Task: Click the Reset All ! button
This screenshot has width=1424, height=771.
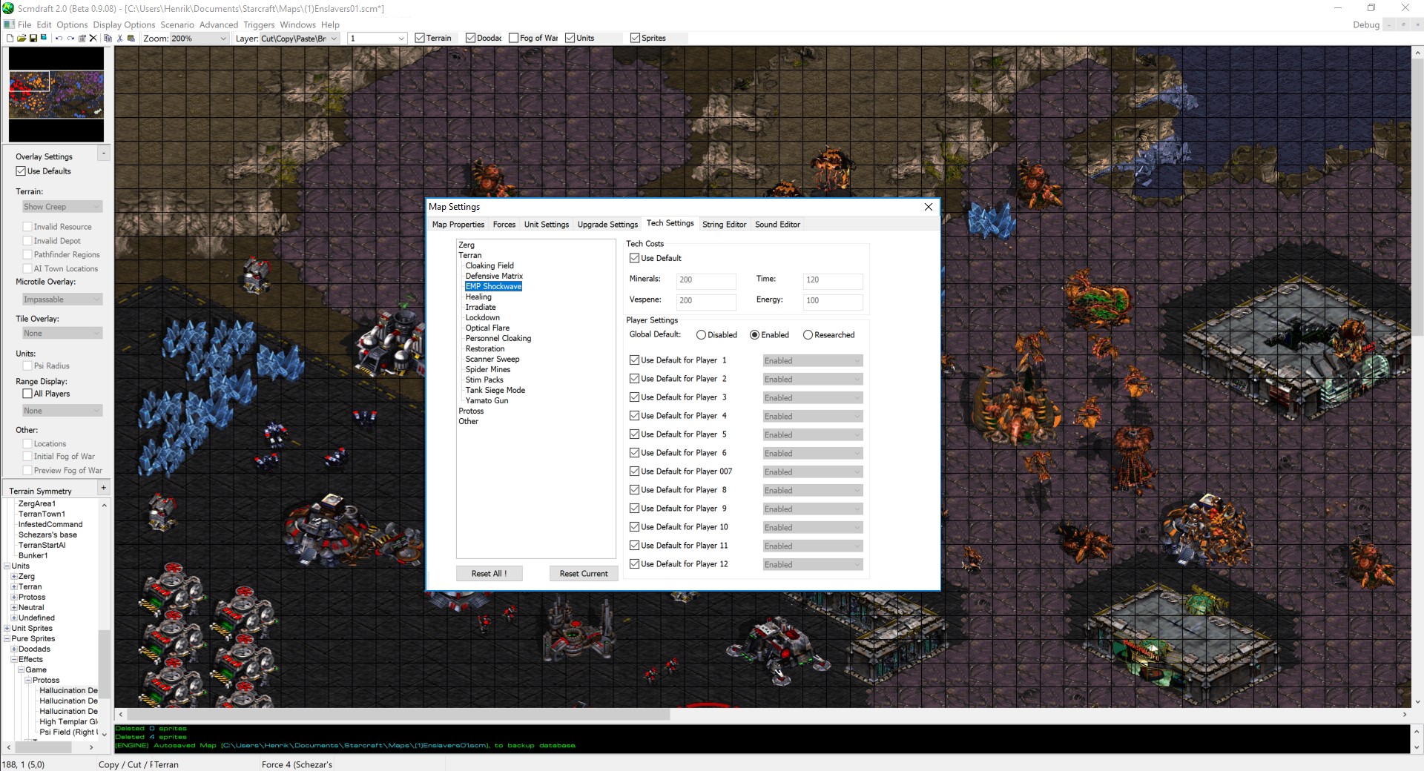Action: click(489, 573)
